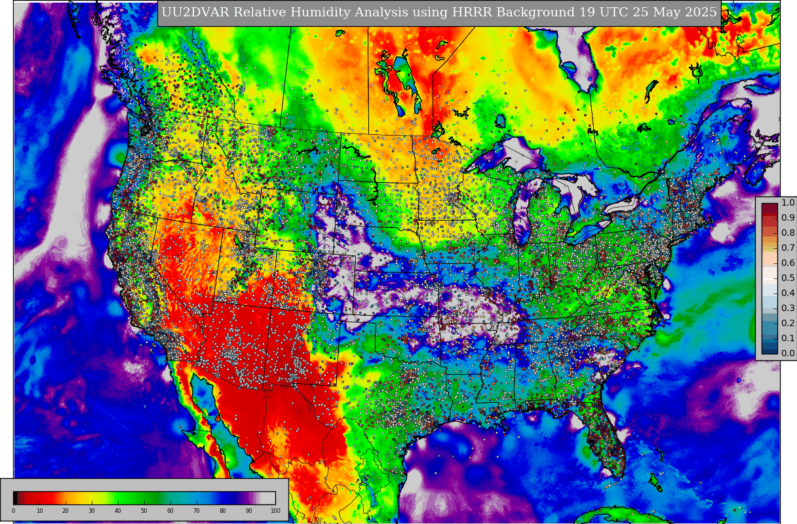Viewport: 797px width, 524px height.
Task: Click the '10' tick on horizontal scale
Action: 39,511
